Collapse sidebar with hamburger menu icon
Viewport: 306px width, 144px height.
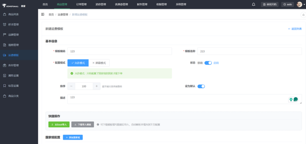tap(43, 14)
